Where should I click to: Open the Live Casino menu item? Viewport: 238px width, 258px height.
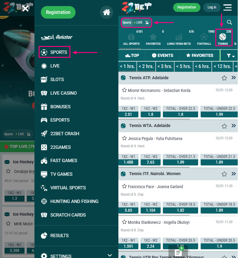[63, 93]
